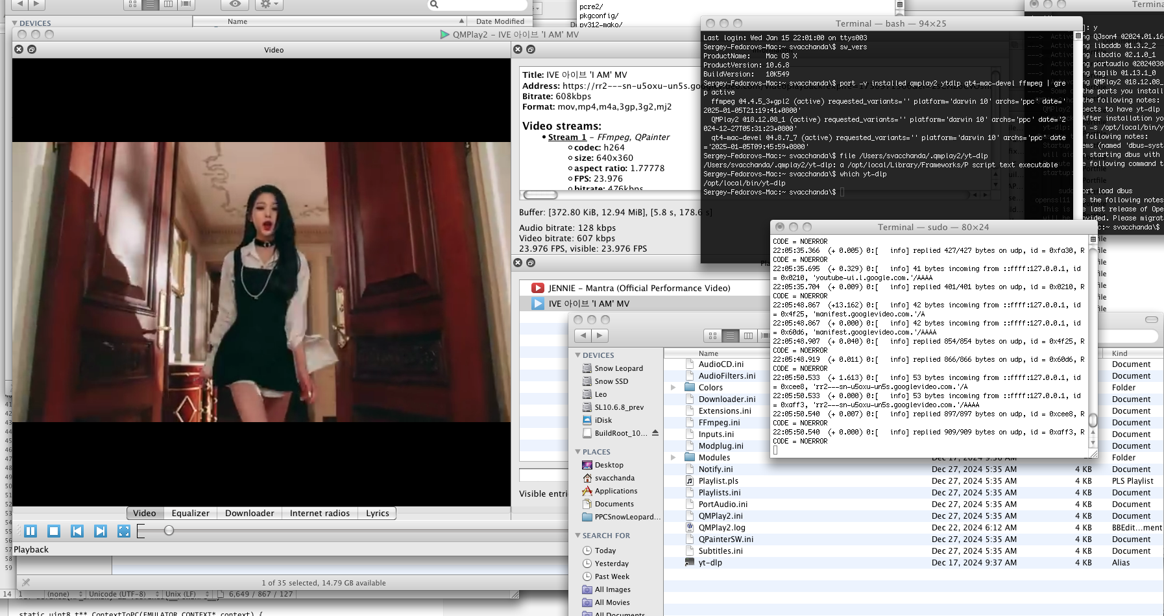This screenshot has height=616, width=1164.
Task: Close the Video dock panel
Action: (x=19, y=49)
